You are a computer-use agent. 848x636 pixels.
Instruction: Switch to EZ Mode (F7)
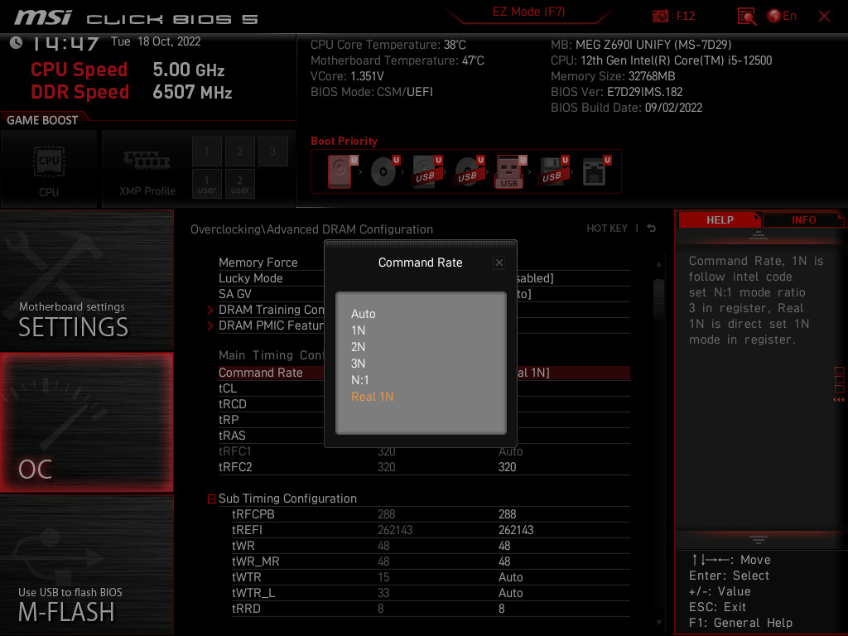click(x=528, y=12)
